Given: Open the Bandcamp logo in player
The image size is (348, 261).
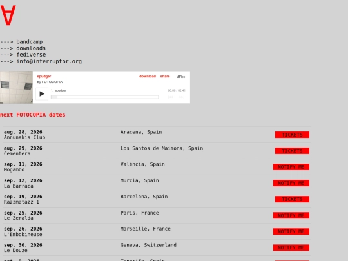Looking at the screenshot, I should pyautogui.click(x=181, y=77).
